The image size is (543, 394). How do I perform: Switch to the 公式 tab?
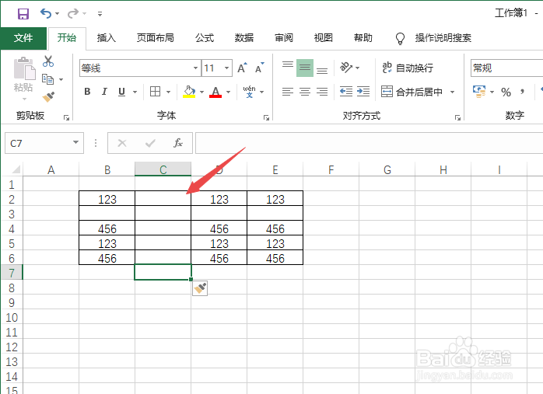tap(205, 38)
